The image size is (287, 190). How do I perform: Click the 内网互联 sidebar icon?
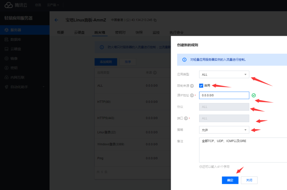pyautogui.click(x=6, y=77)
